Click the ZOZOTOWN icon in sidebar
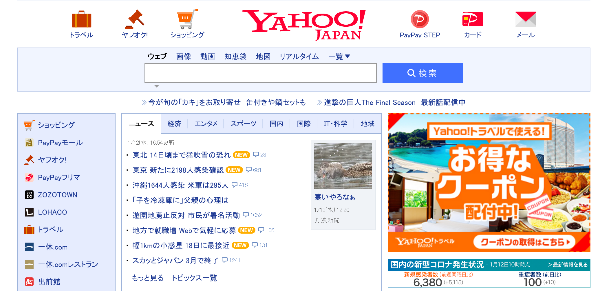 (29, 195)
